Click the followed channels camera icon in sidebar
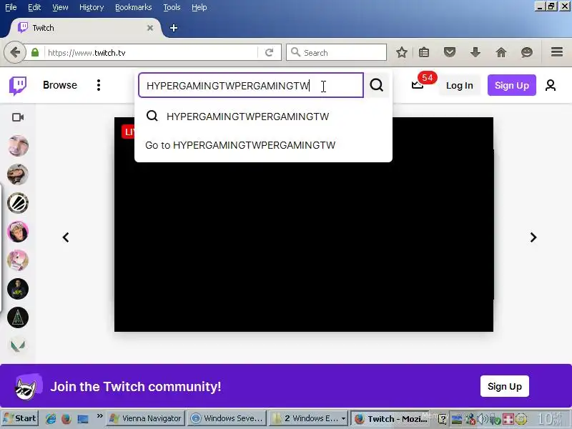This screenshot has width=572, height=429. click(x=18, y=117)
